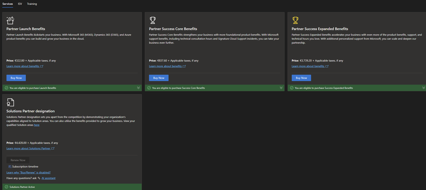Expand the Success Expanded Benefits eligibility chevron
The image size is (426, 190).
point(424,88)
